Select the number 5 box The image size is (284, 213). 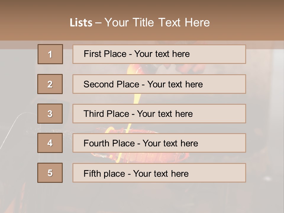tap(50, 173)
